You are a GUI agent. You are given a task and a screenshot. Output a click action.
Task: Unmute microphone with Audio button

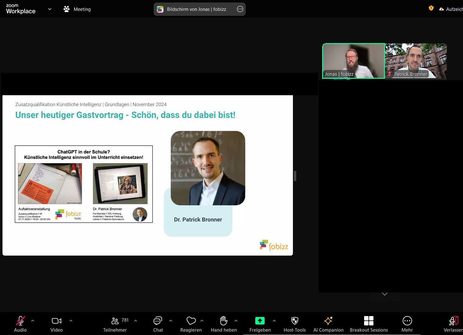point(20,324)
